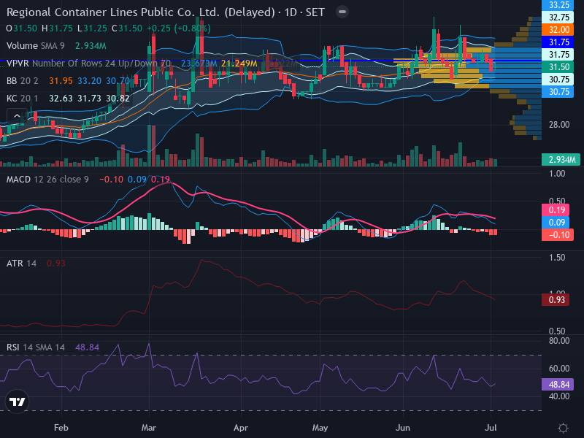Click the green 2.934M volume label
The image size is (584, 438).
[561, 160]
